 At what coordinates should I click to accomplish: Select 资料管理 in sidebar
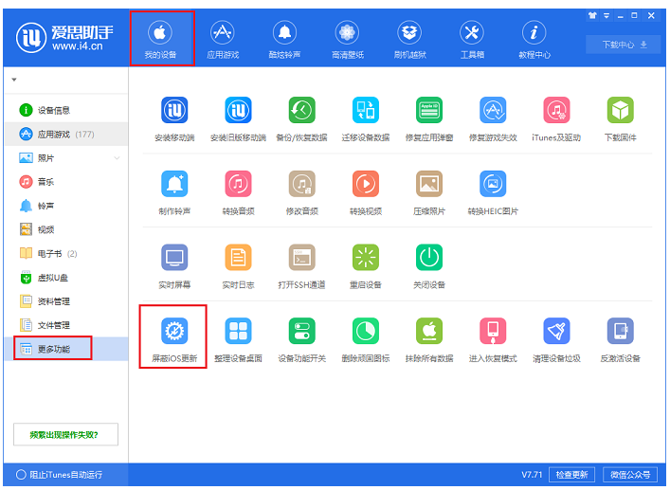click(66, 301)
